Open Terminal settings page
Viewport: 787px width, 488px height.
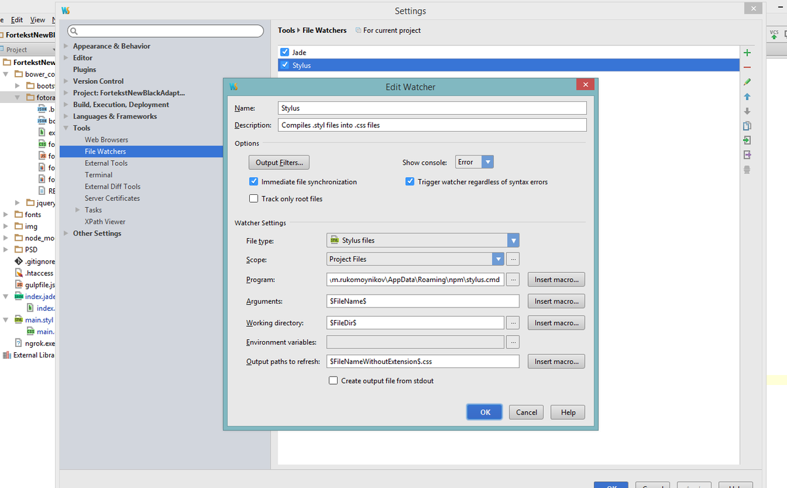98,175
